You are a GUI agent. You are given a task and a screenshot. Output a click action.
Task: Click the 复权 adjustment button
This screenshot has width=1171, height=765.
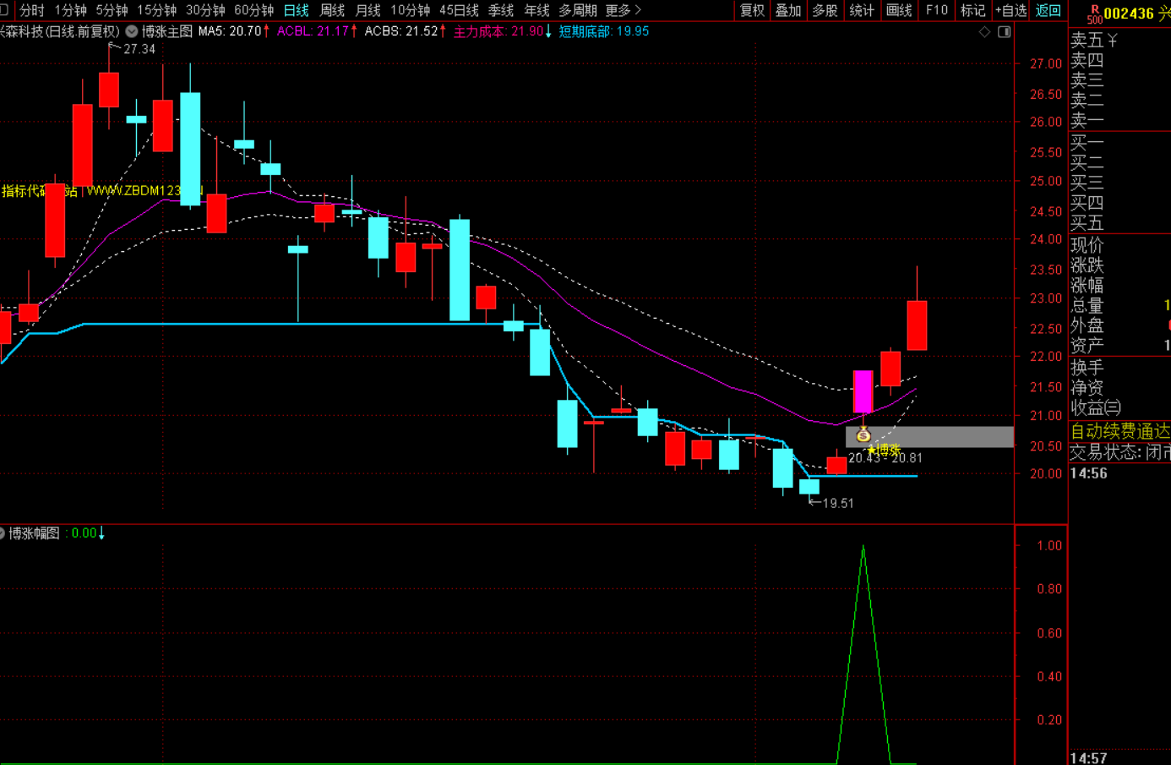pos(752,10)
